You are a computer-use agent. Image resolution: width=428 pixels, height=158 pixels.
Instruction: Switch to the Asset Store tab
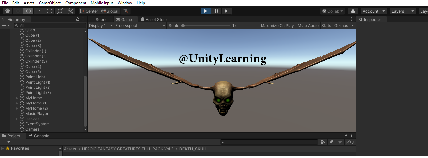click(x=153, y=19)
